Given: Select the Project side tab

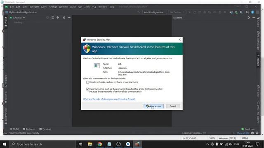Looking at the screenshot, I should pyautogui.click(x=6, y=22).
